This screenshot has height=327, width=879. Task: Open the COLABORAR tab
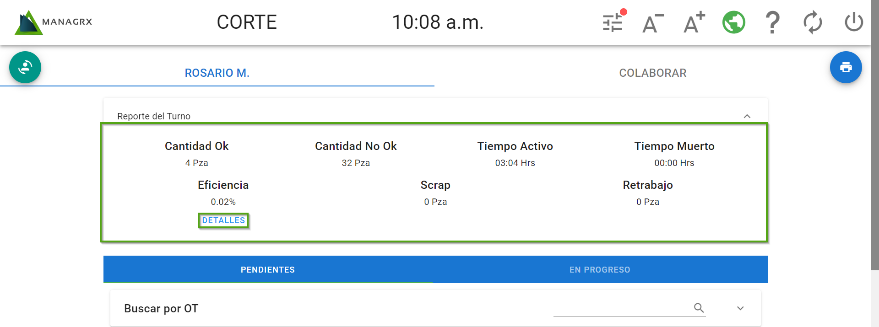(652, 73)
